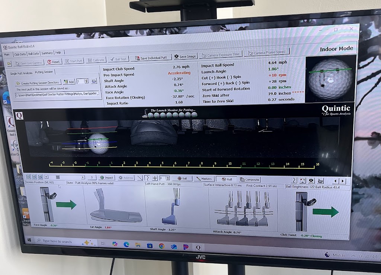381x275 pixels.
Task: Toggle the Markers overlay
Action: coord(204,179)
